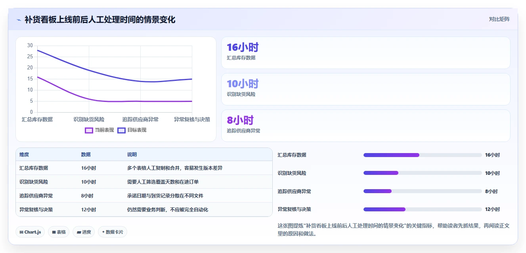Select the 汇总库存数据 table row cell

[x=34, y=168]
